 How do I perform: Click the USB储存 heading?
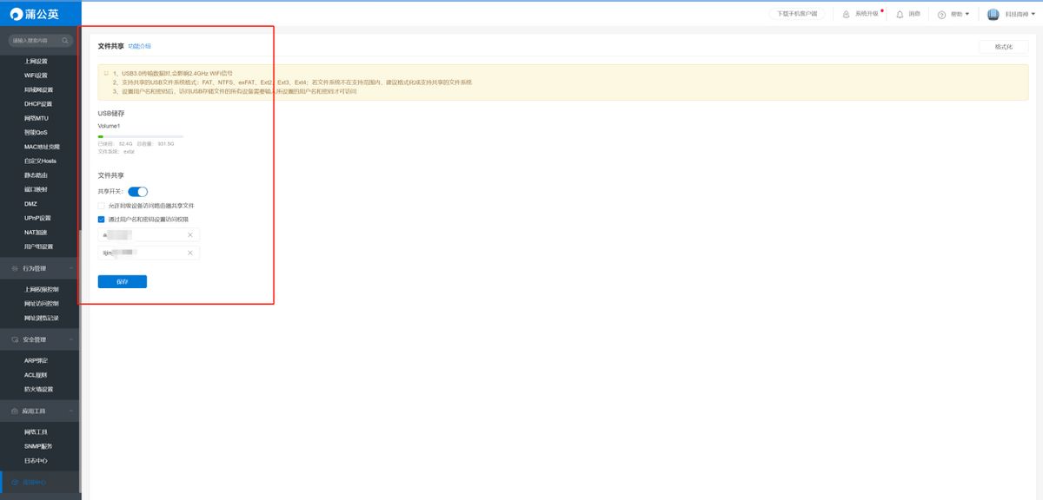tap(111, 113)
